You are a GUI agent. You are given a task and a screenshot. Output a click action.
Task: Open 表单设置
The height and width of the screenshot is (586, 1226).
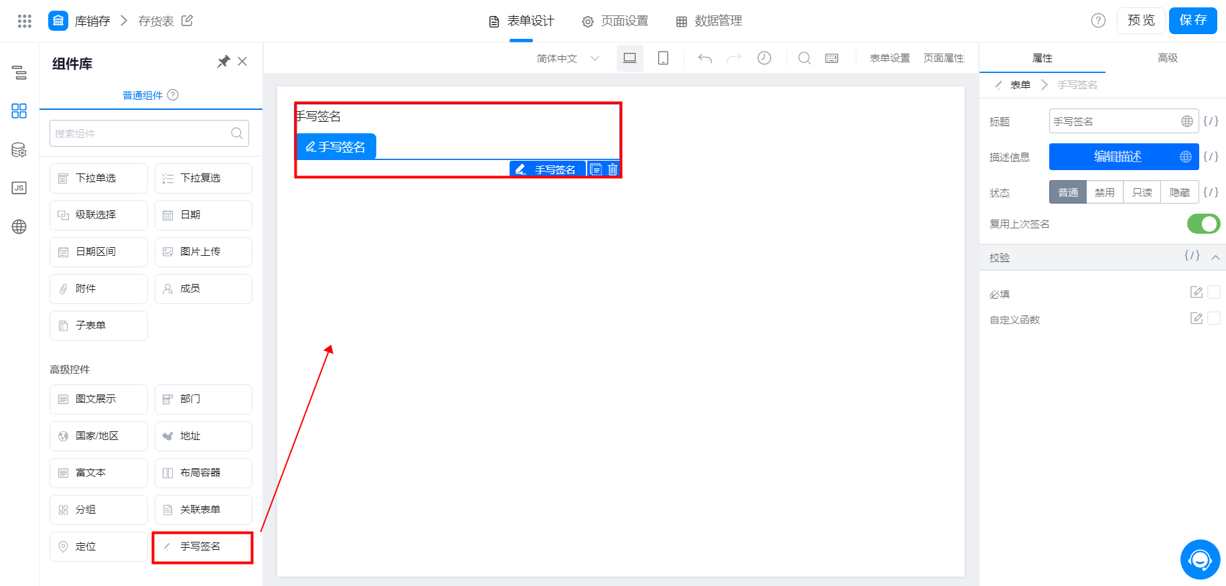tap(890, 58)
